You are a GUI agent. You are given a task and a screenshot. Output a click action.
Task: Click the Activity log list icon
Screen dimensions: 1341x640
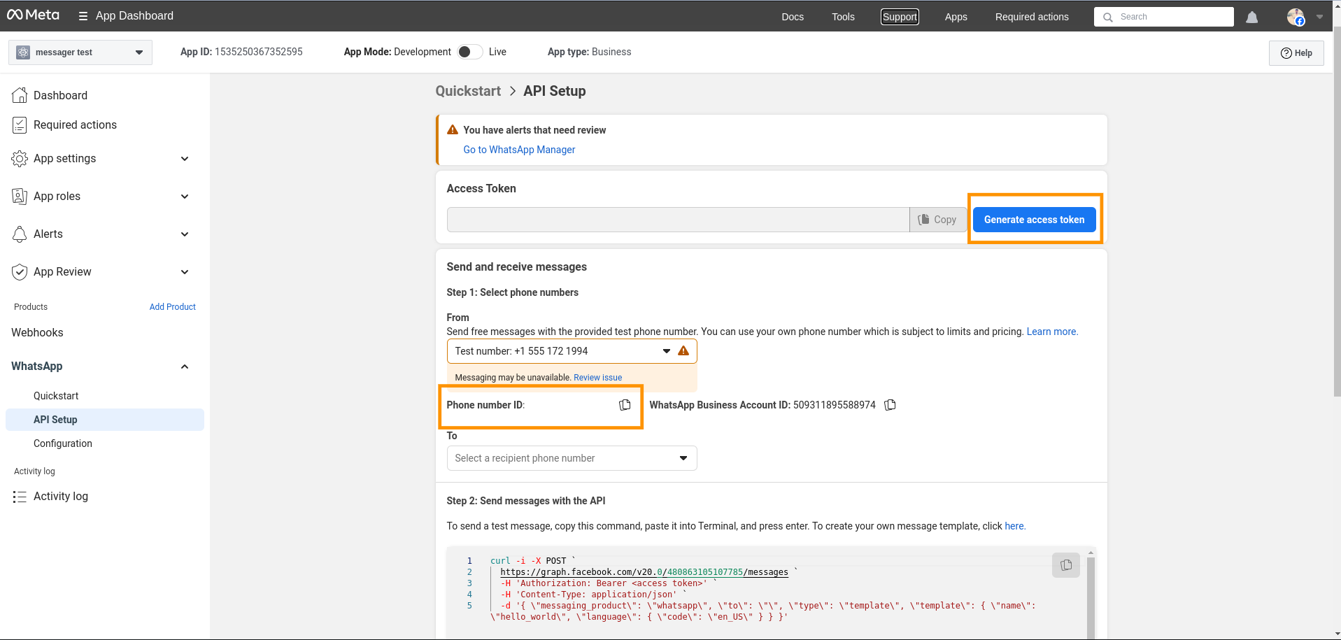coord(20,497)
